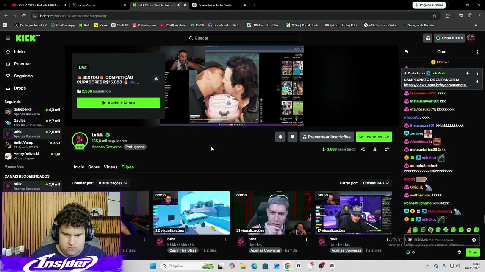Show hidden system tray icons

click(428, 266)
